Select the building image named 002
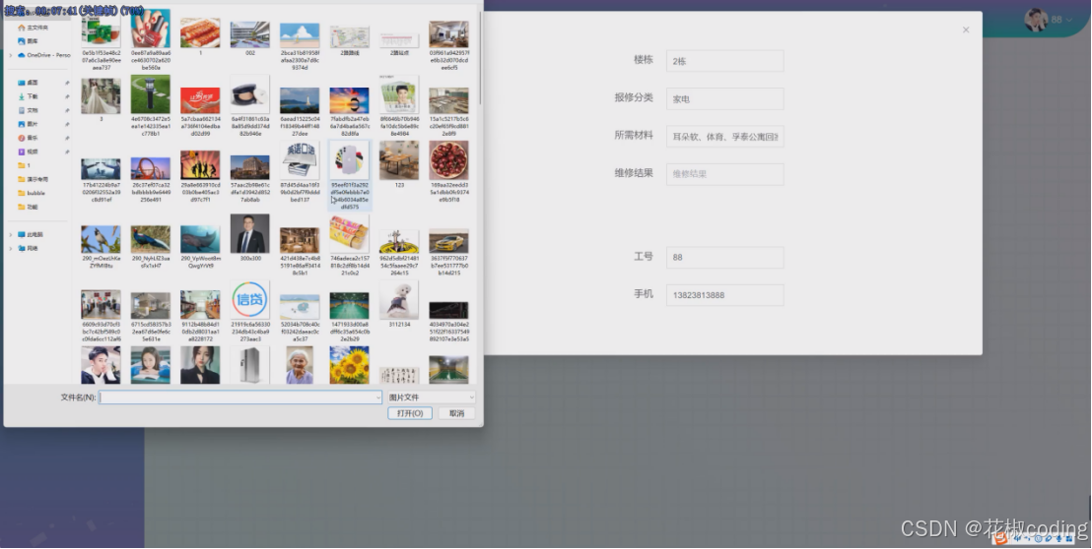The width and height of the screenshot is (1092, 549). pos(250,36)
